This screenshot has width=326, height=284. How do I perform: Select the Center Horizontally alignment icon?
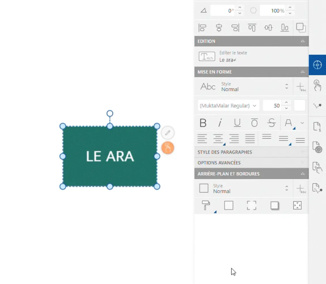[x=219, y=28]
